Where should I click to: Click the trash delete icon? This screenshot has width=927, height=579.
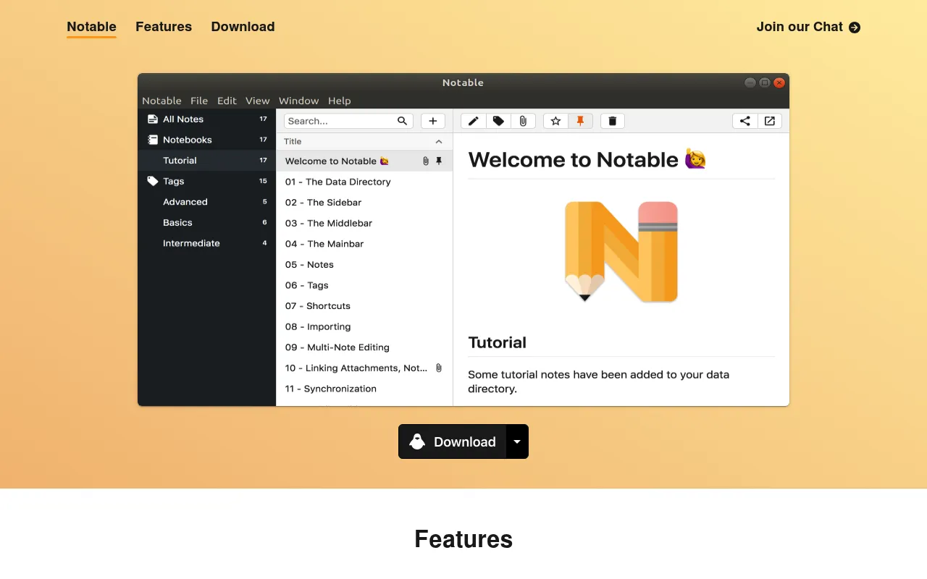[x=612, y=121]
